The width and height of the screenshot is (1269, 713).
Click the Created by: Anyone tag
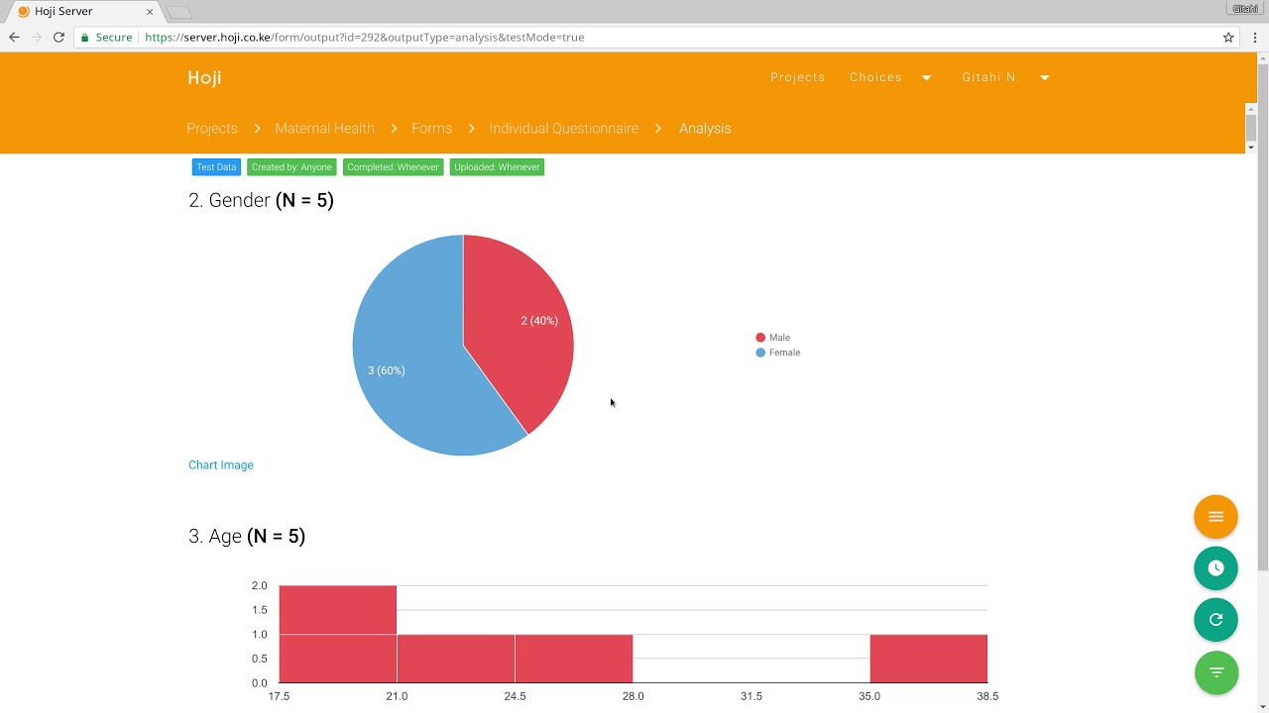pyautogui.click(x=291, y=167)
